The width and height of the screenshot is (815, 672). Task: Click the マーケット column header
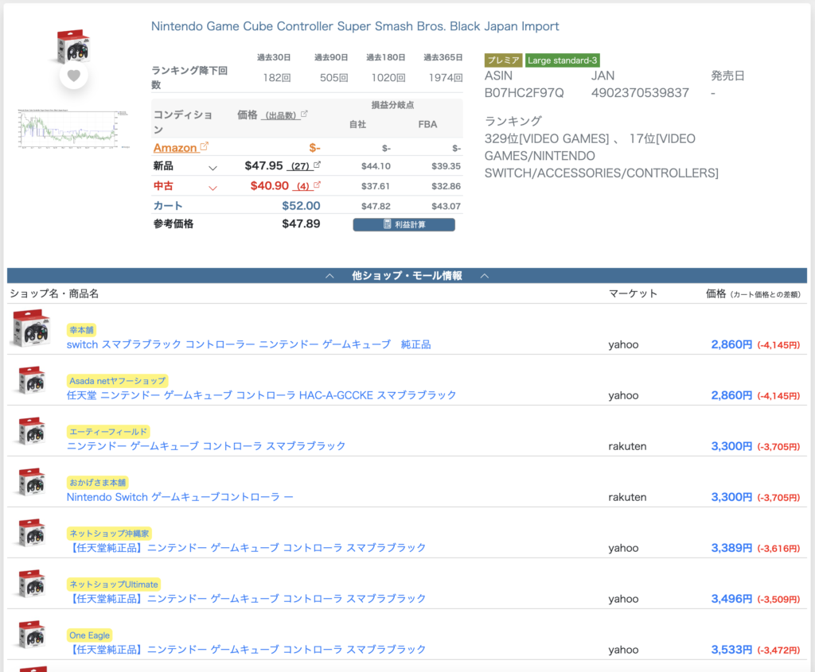[x=633, y=293]
